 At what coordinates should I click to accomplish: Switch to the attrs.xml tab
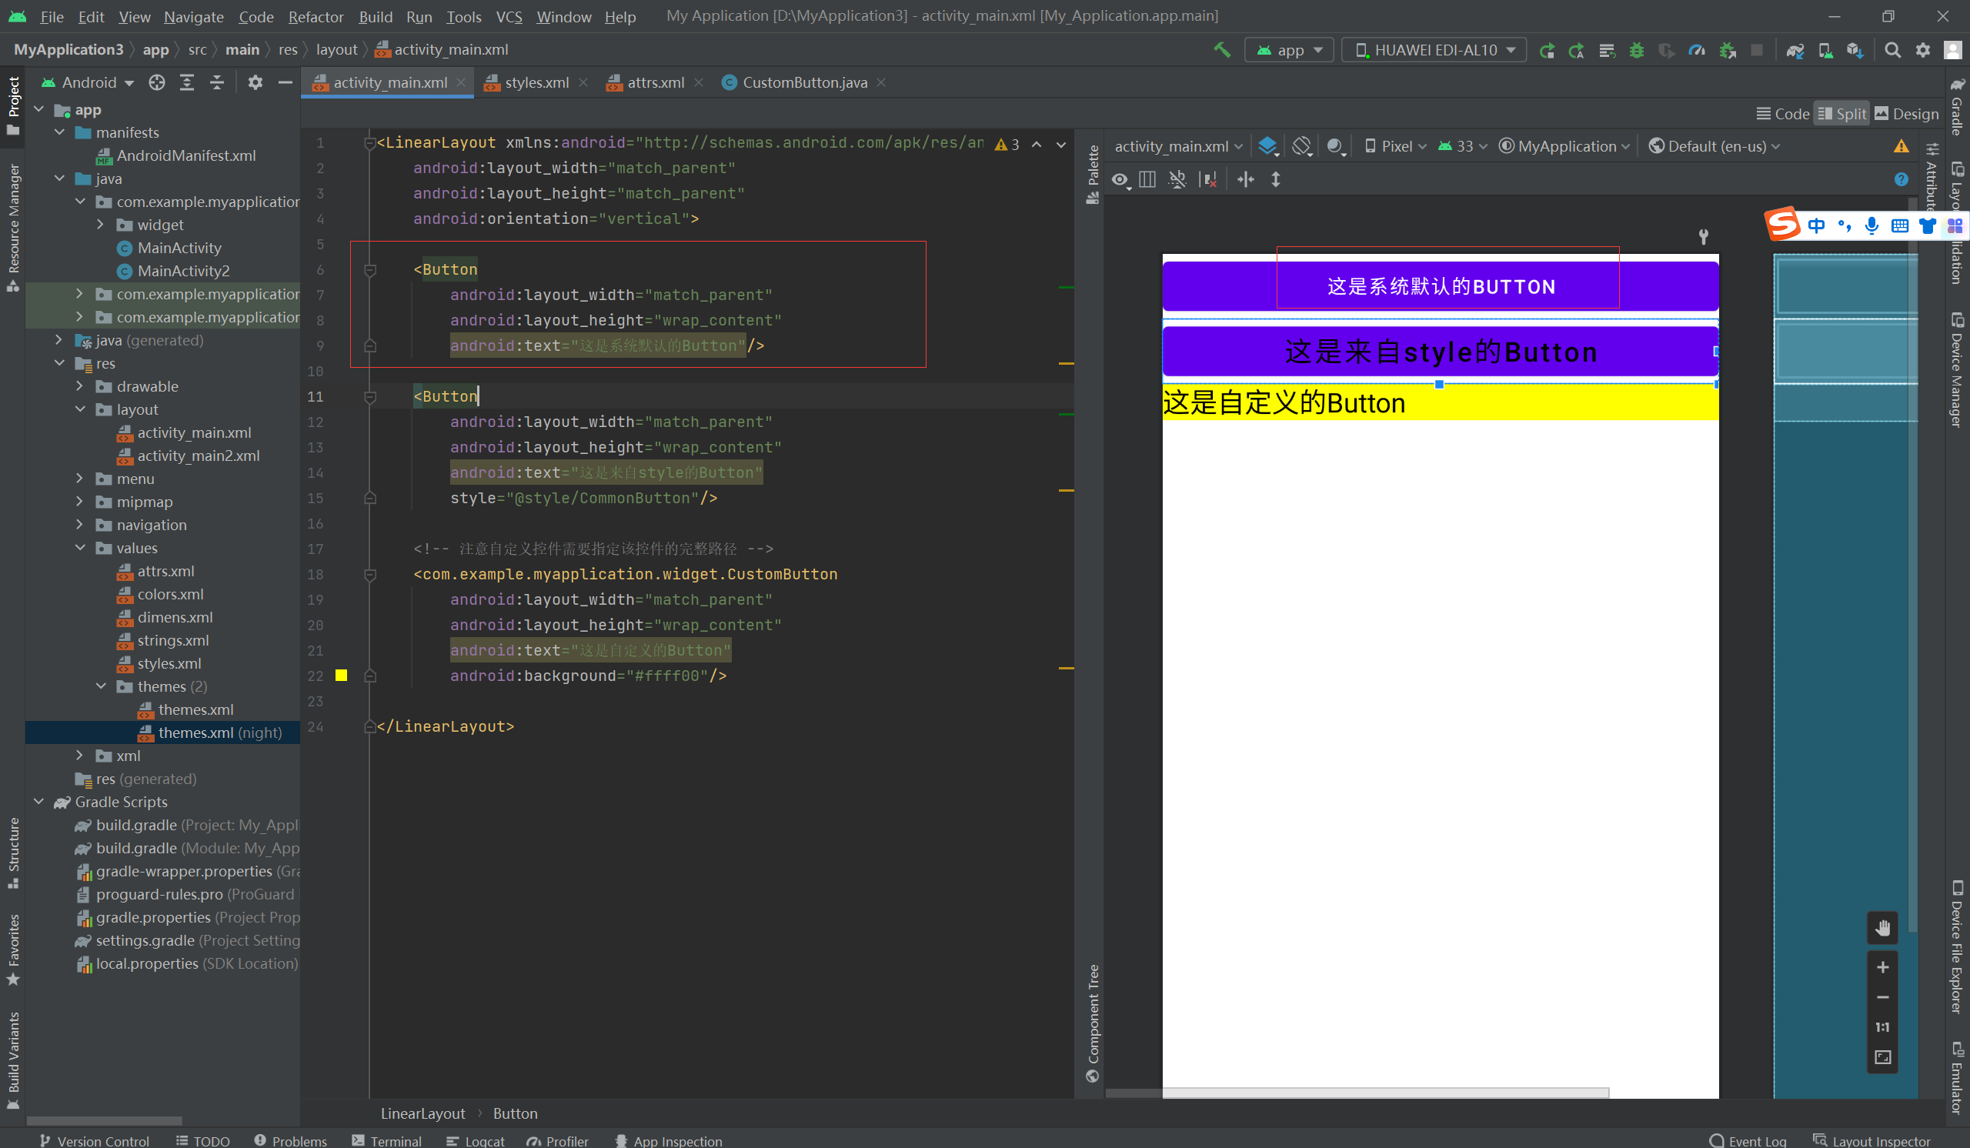tap(655, 83)
